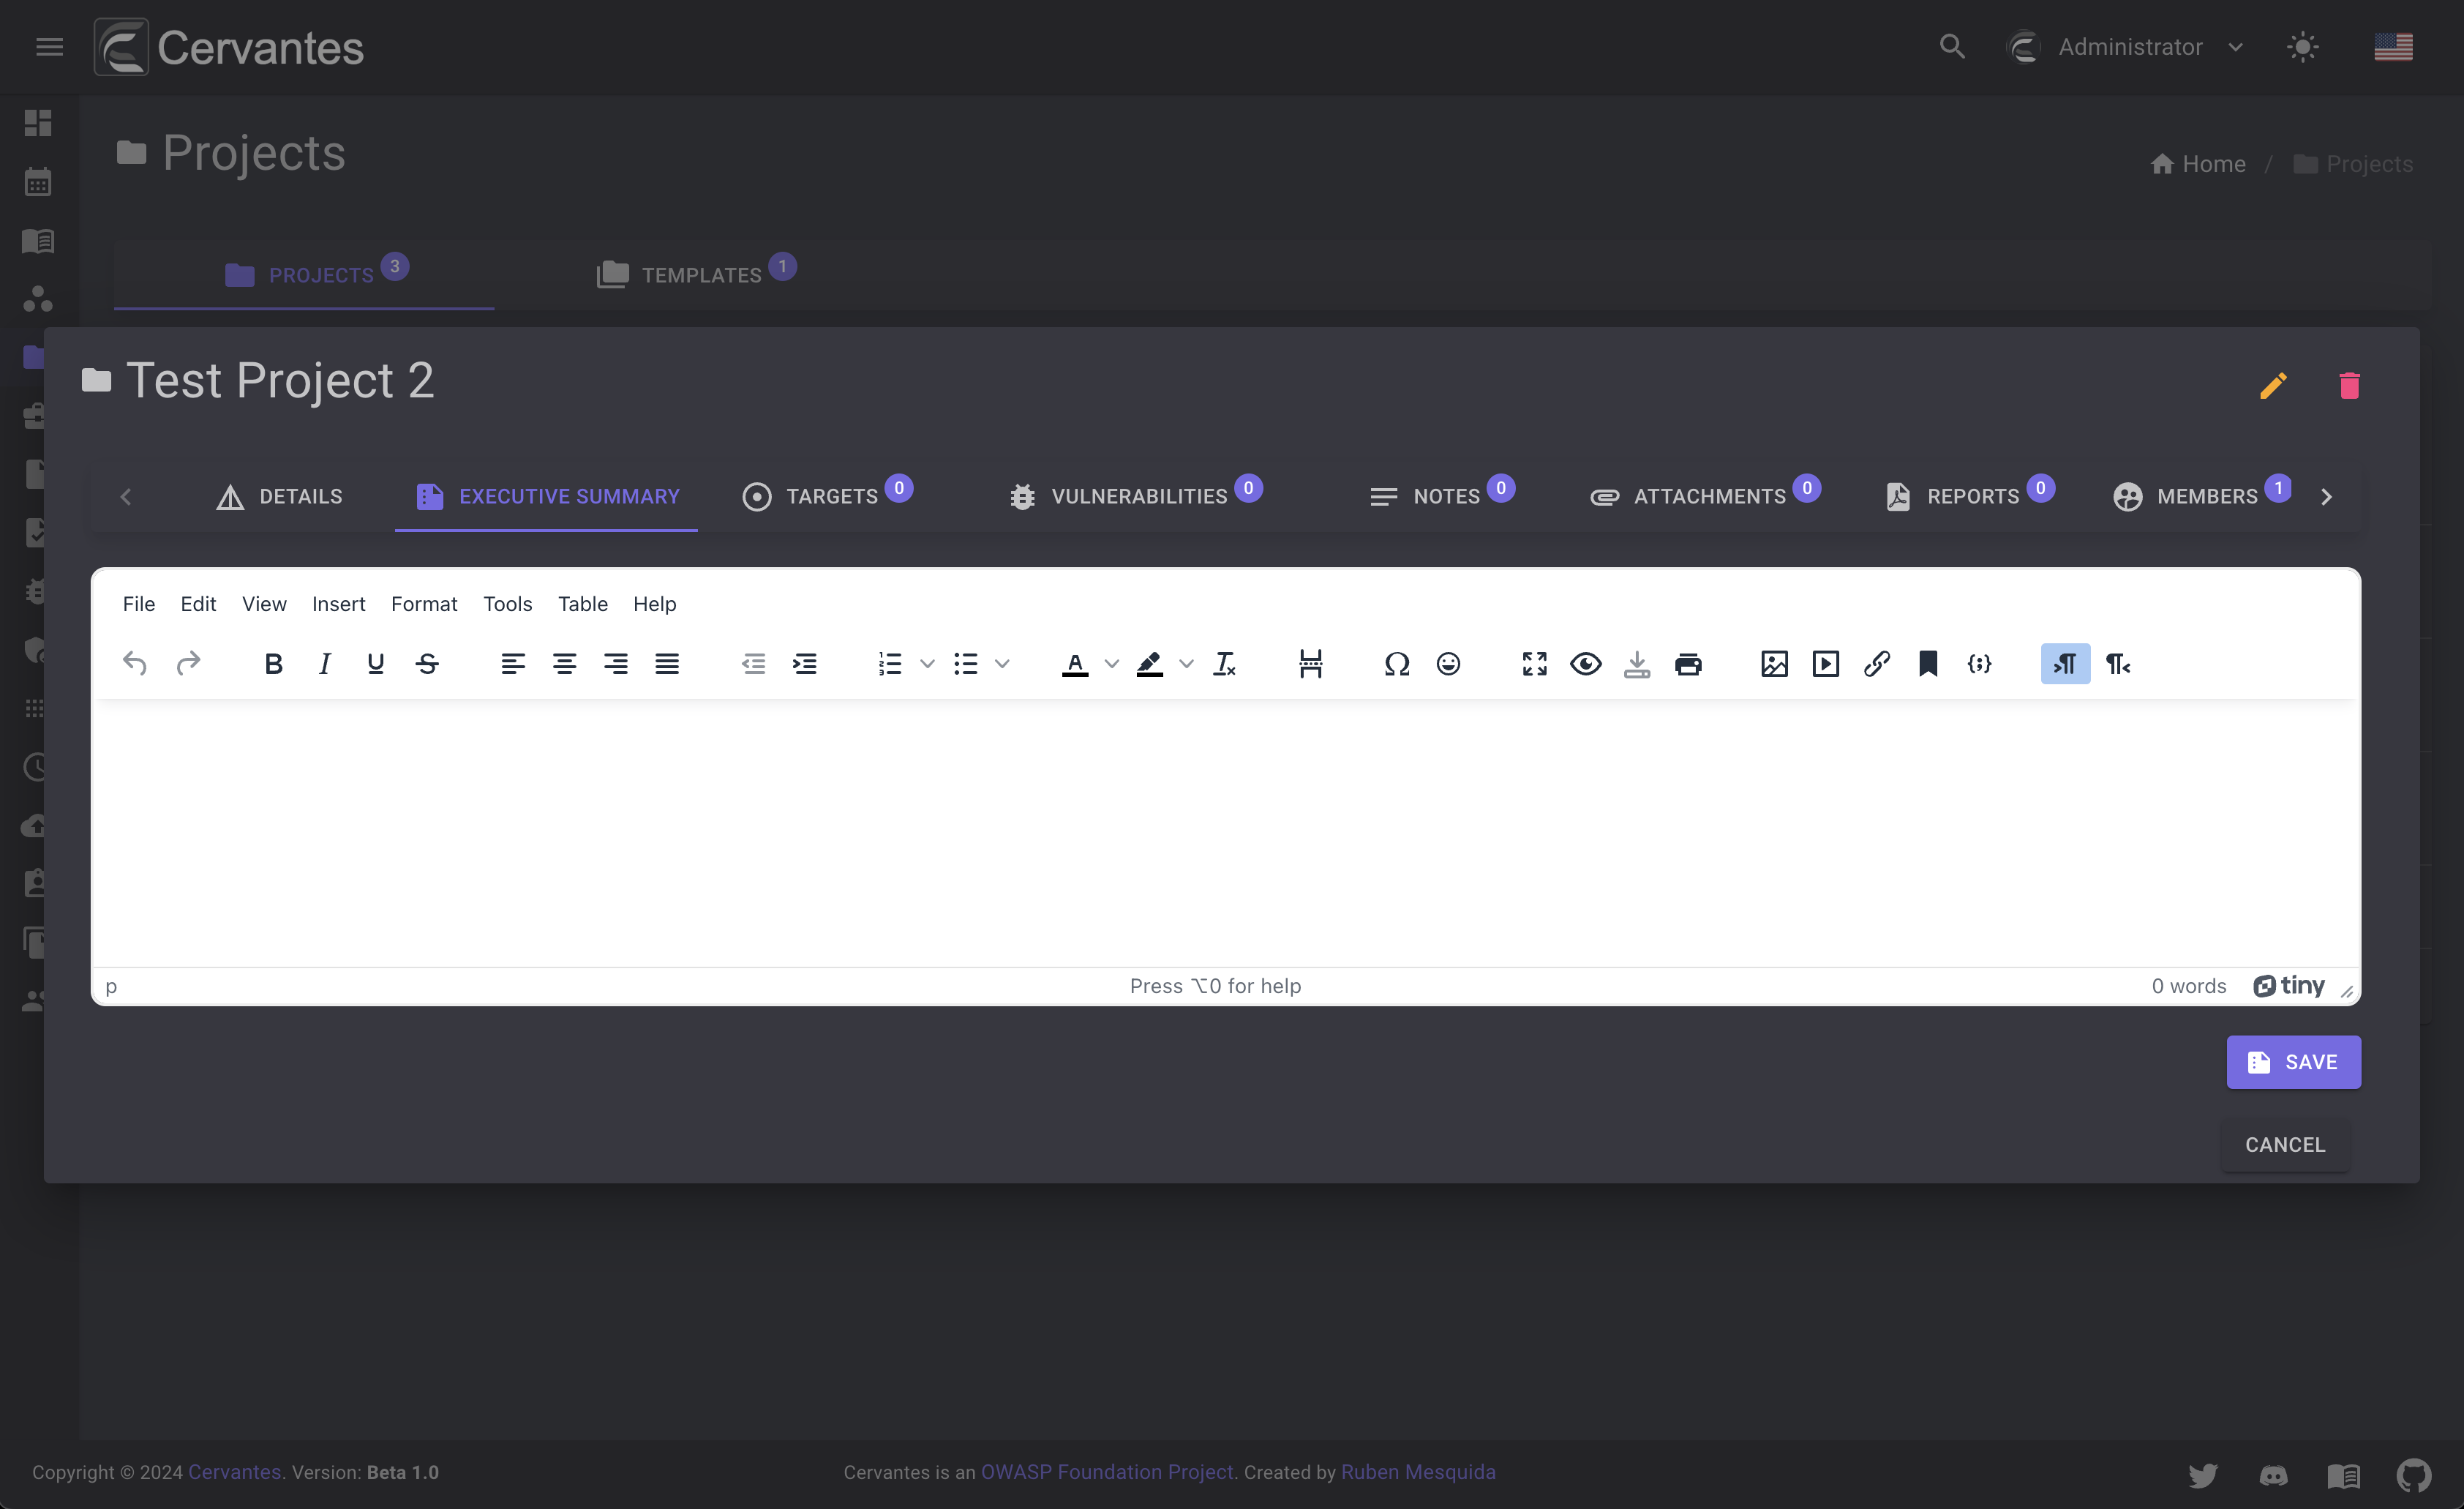This screenshot has height=1509, width=2464.
Task: Set right-to-left text direction
Action: (2118, 664)
